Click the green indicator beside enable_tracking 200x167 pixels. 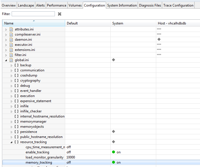[x=114, y=152]
